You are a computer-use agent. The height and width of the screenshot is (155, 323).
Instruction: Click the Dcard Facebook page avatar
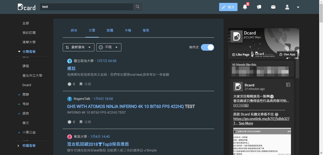pyautogui.click(x=237, y=37)
